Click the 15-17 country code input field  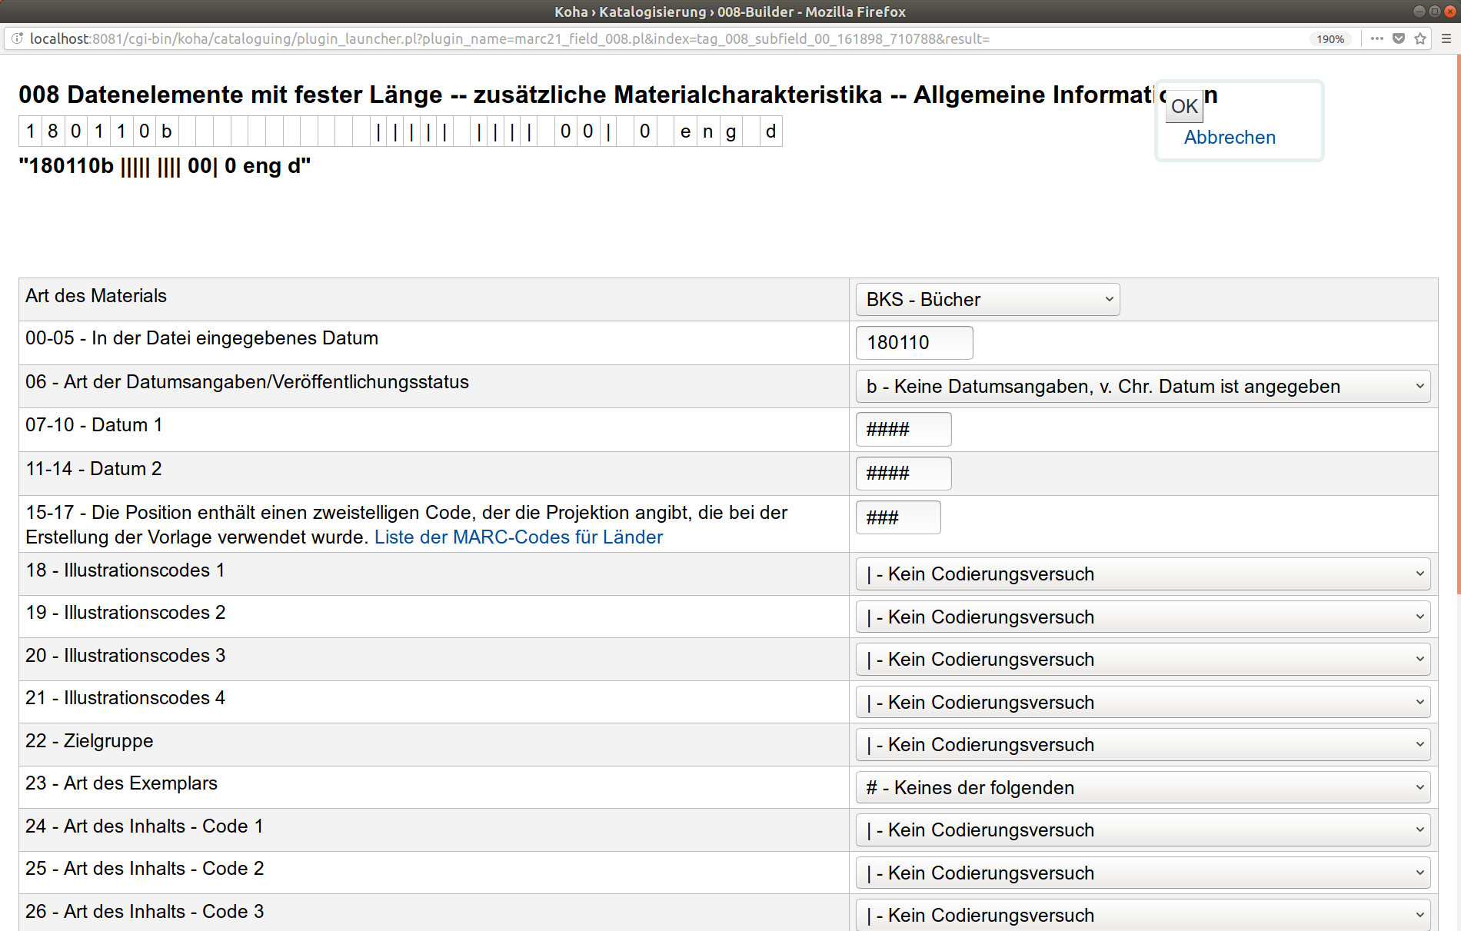pyautogui.click(x=897, y=517)
